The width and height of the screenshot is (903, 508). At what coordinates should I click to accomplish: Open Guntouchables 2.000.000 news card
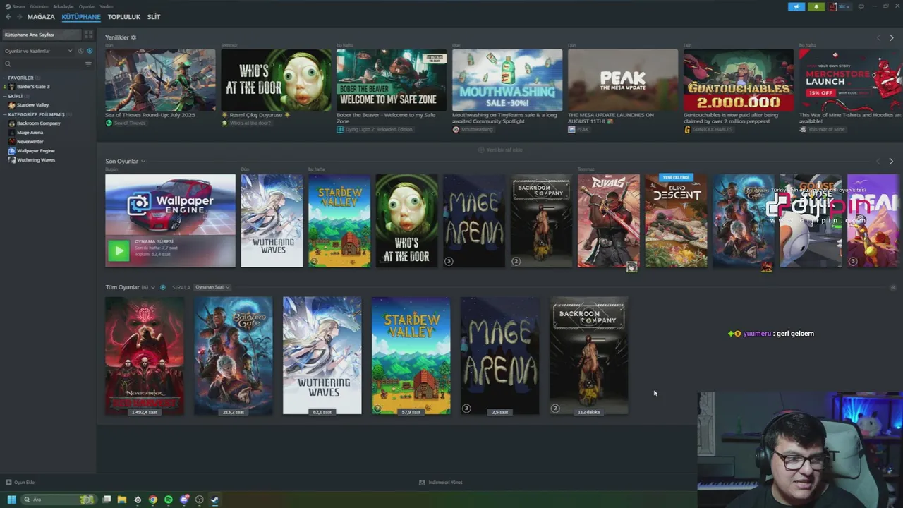tap(739, 80)
